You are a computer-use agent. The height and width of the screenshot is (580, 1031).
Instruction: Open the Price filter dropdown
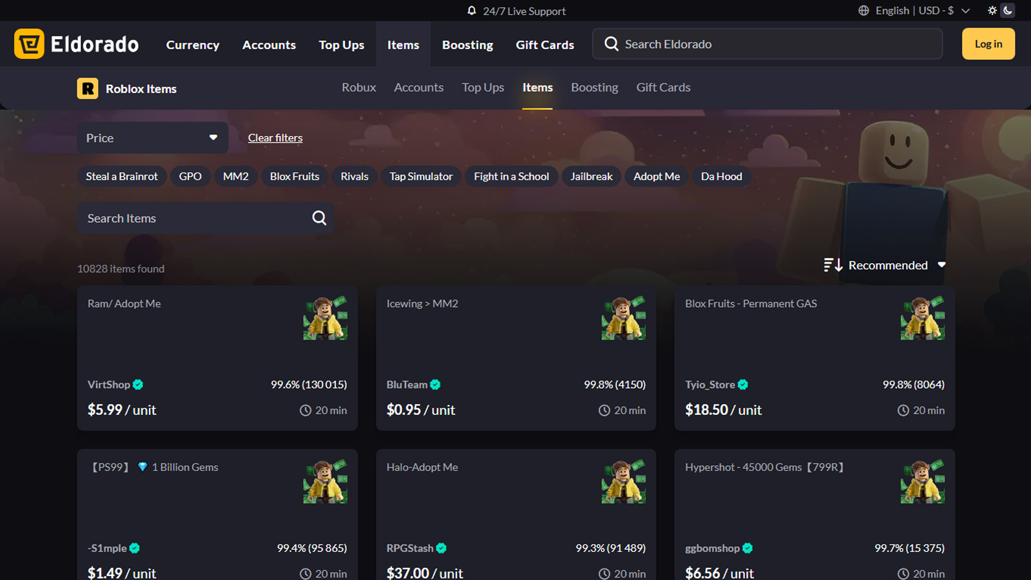(x=152, y=137)
